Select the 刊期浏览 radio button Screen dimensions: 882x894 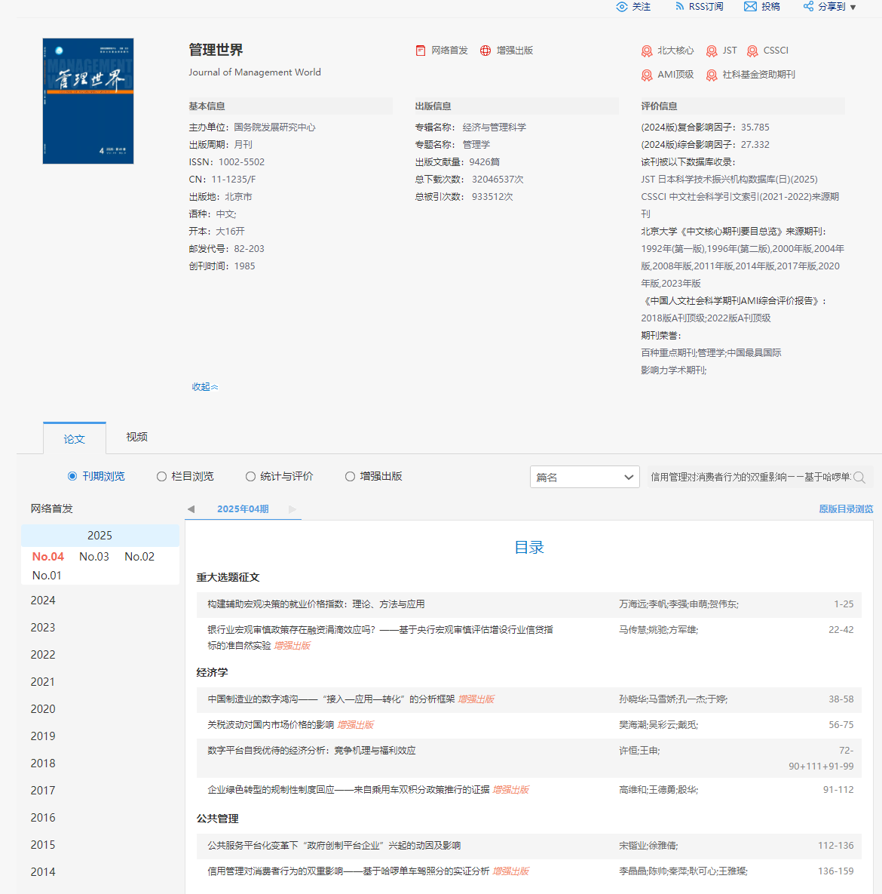72,476
